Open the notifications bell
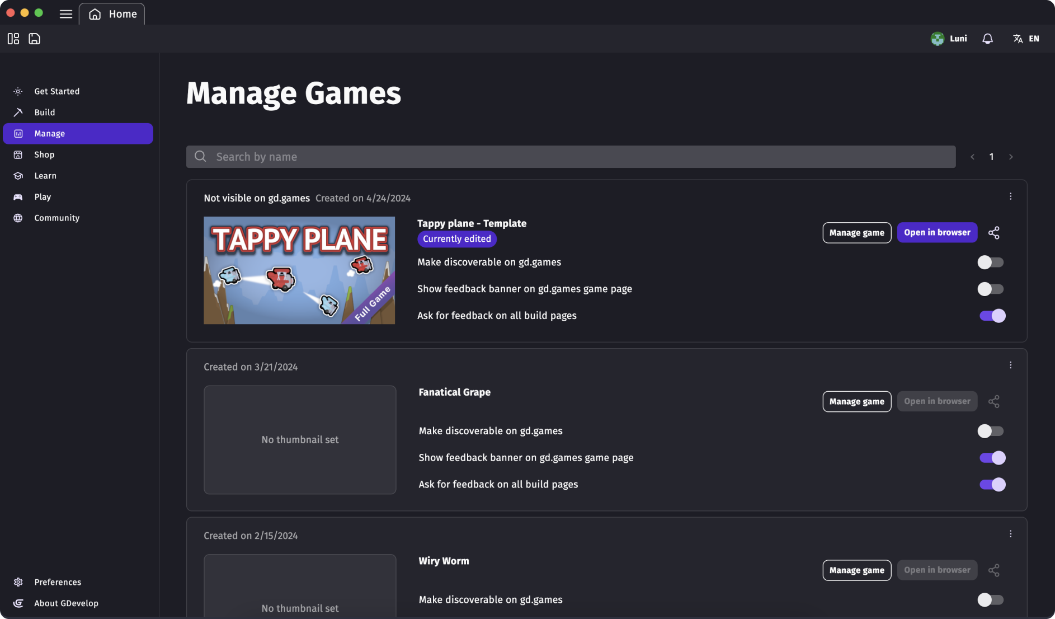1055x619 pixels. pyautogui.click(x=987, y=38)
